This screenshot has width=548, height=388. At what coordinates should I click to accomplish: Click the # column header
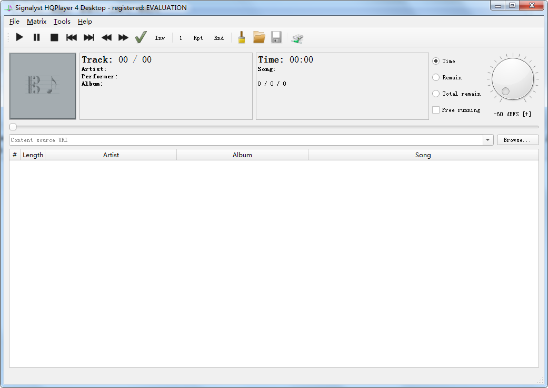point(15,155)
